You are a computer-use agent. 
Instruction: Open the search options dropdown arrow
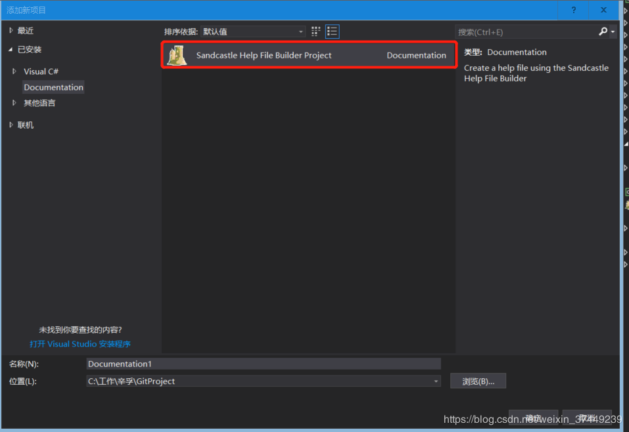pyautogui.click(x=613, y=32)
